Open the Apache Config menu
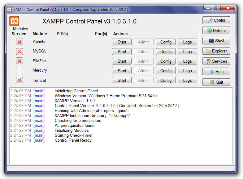Viewport: 243px width, 179px height. (x=166, y=42)
